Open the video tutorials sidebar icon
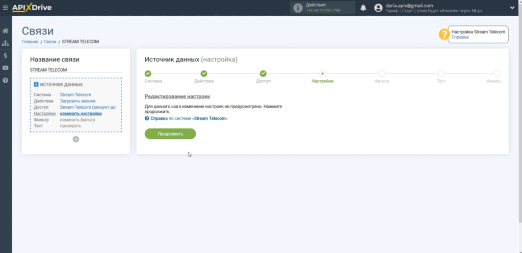 click(6, 68)
